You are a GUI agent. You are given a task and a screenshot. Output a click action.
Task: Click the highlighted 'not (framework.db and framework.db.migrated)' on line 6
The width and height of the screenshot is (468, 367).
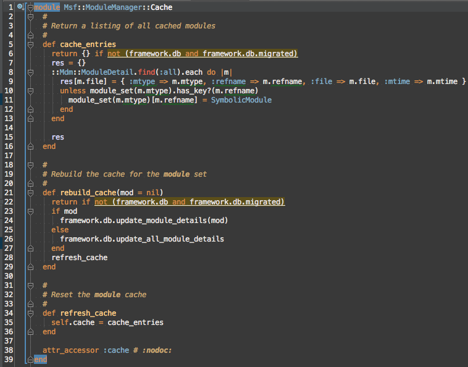click(203, 54)
